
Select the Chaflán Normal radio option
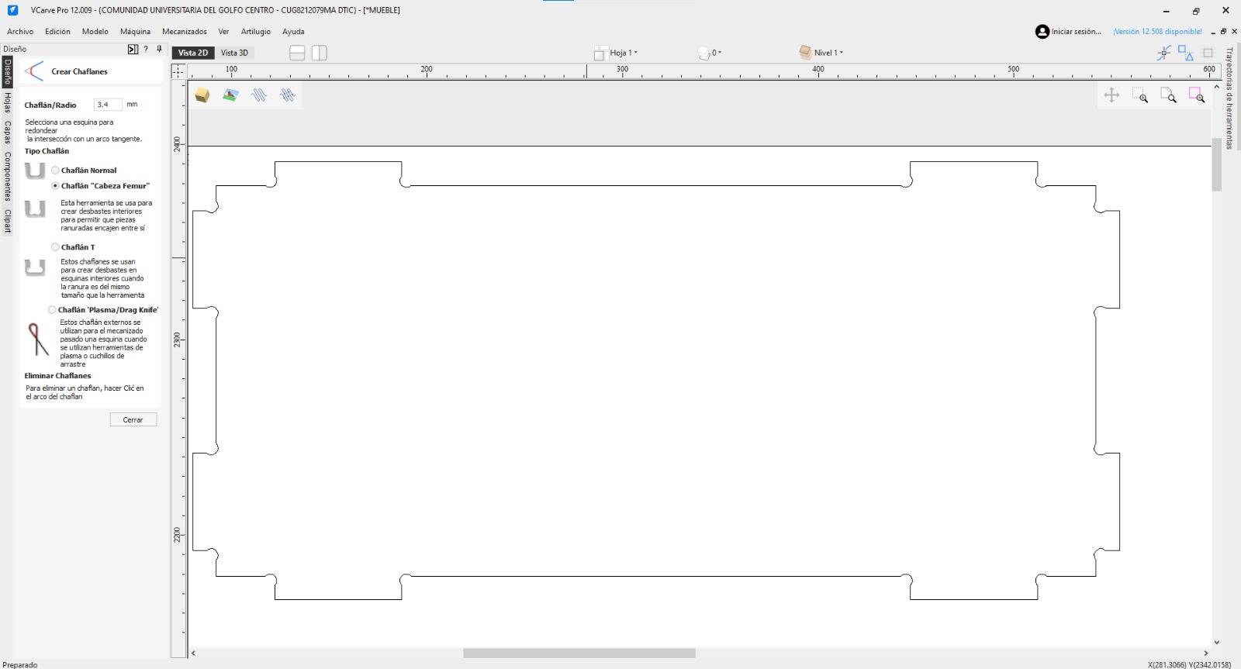(55, 171)
